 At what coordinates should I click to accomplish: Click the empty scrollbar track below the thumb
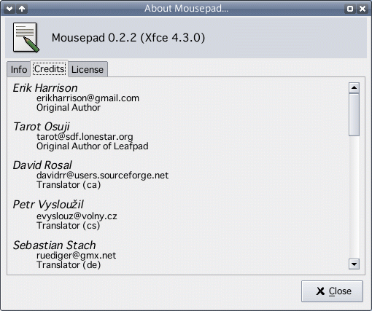(354, 197)
